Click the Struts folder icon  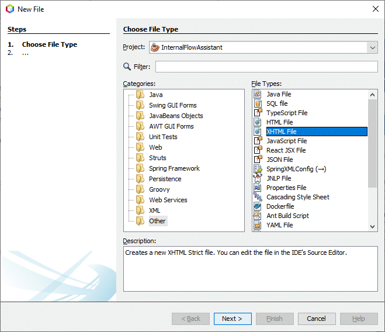[140, 158]
